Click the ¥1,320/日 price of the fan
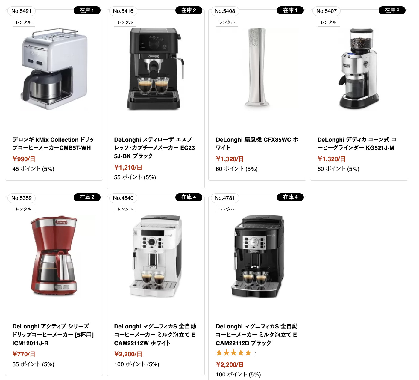The image size is (419, 380). pyautogui.click(x=230, y=159)
